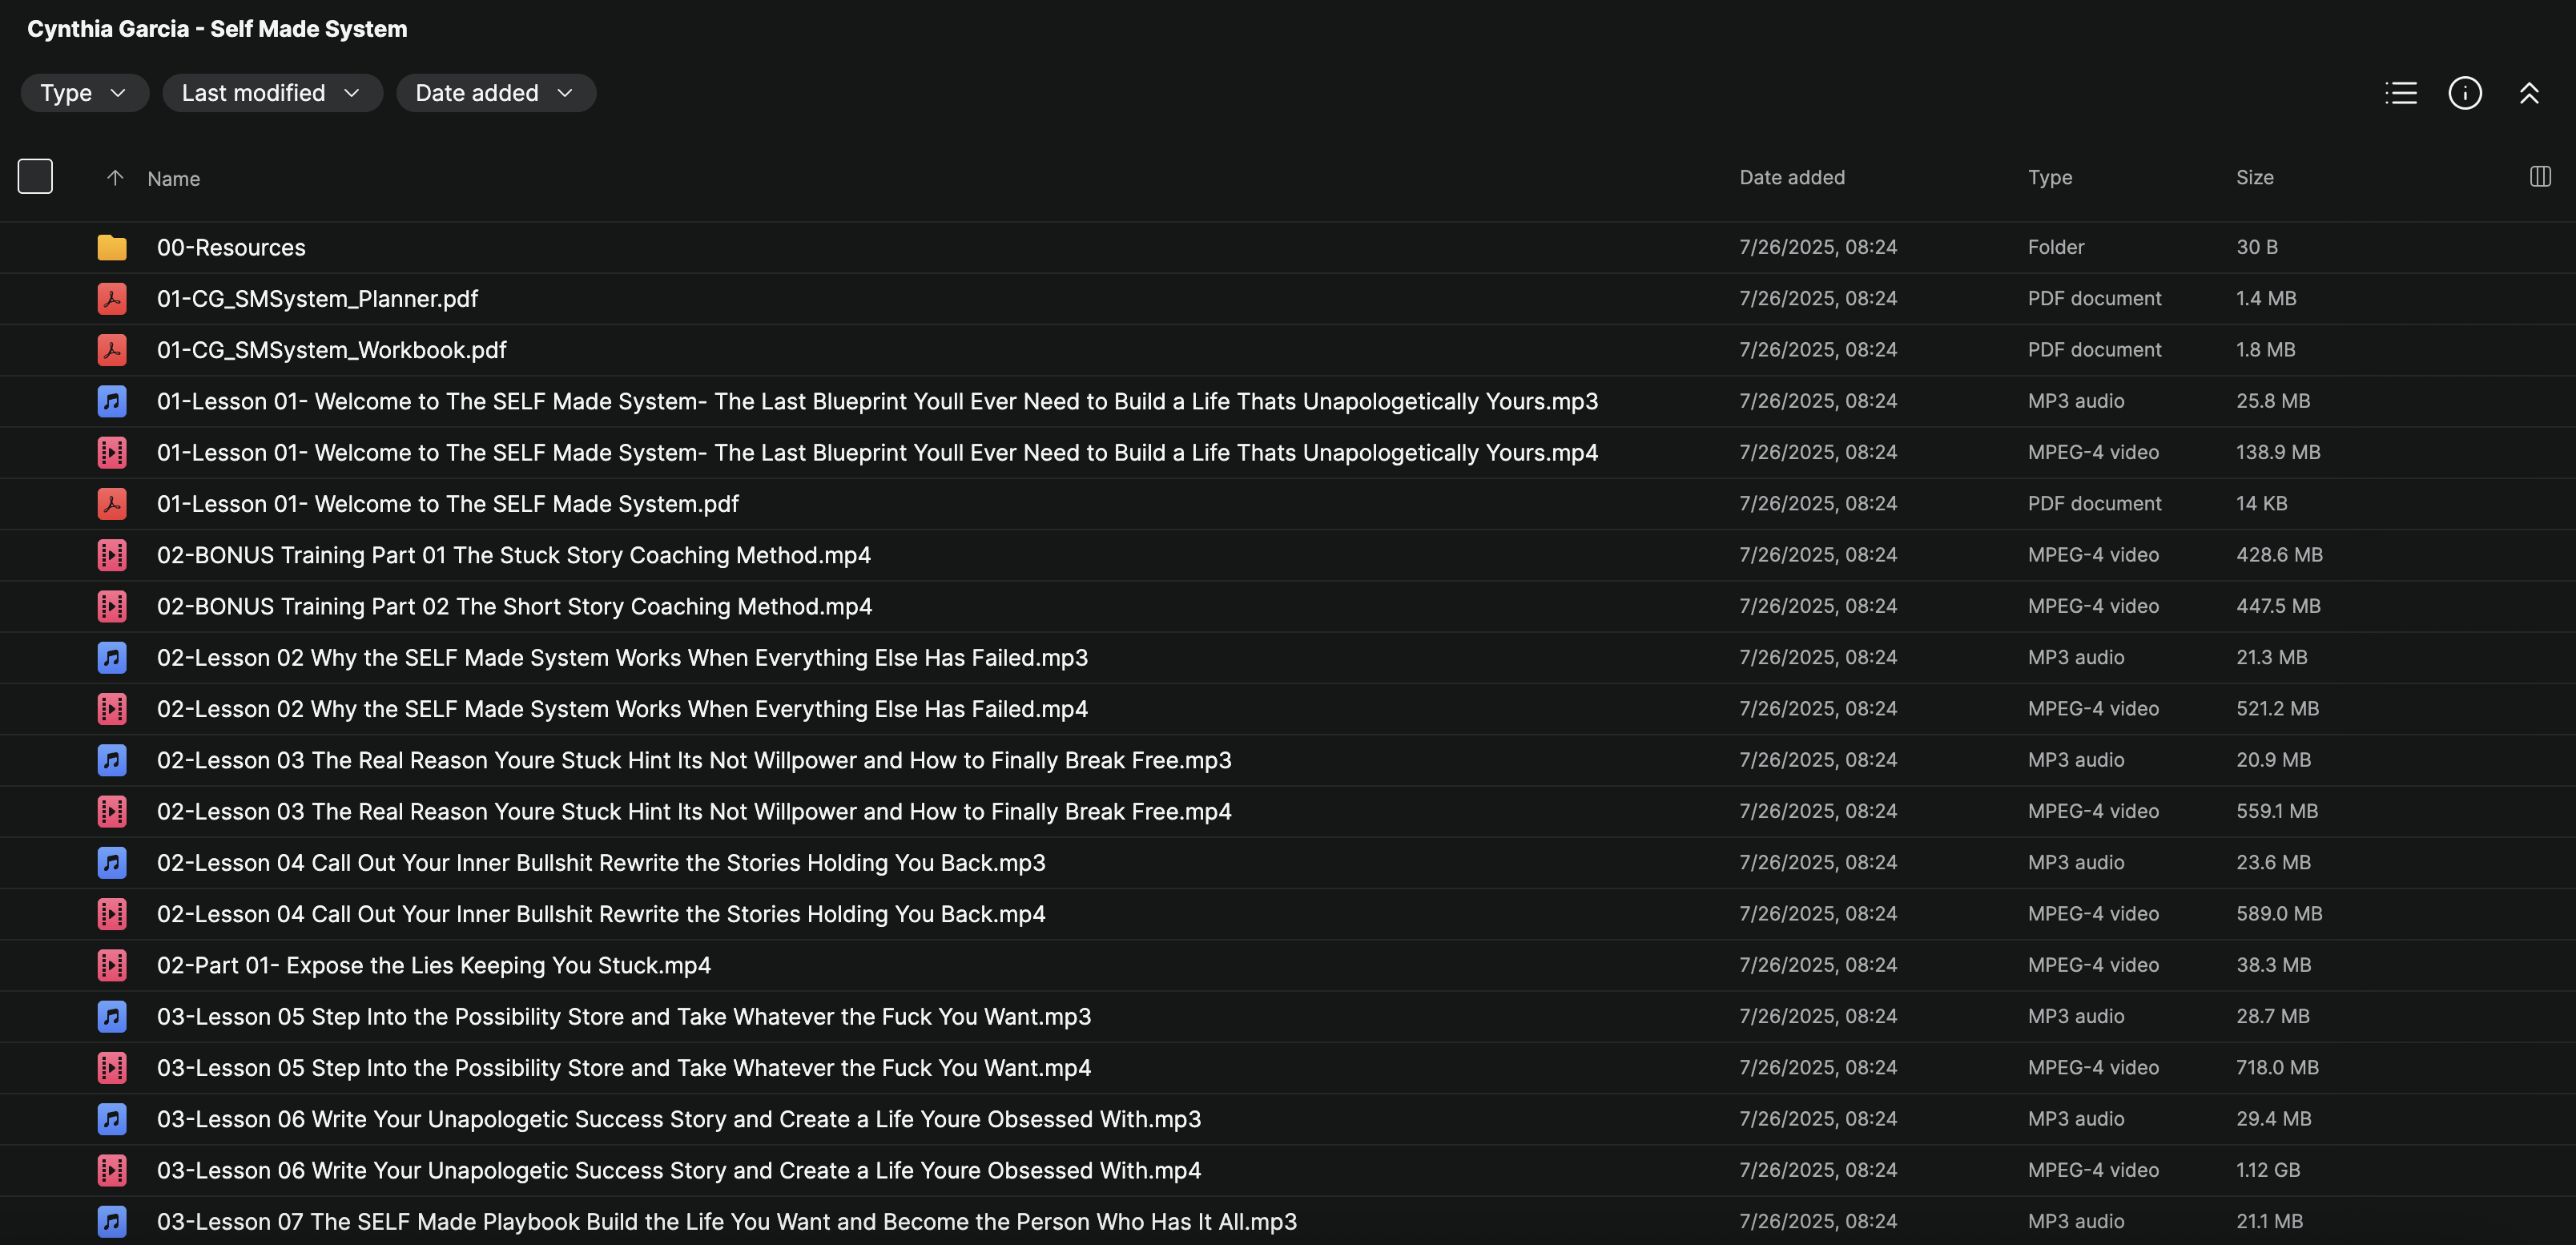
Task: Select the 03-Lesson 07 SELF Made Playbook mp3 row
Action: (x=726, y=1221)
